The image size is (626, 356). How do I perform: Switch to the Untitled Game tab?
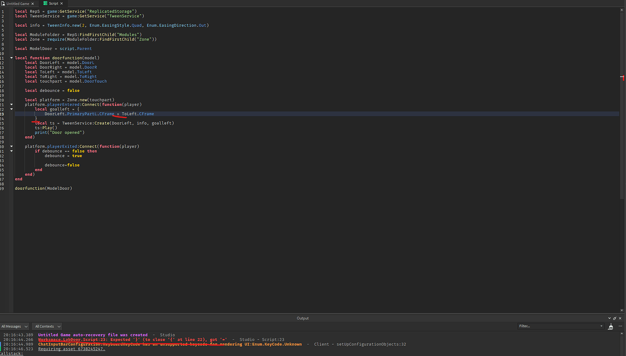19,3
